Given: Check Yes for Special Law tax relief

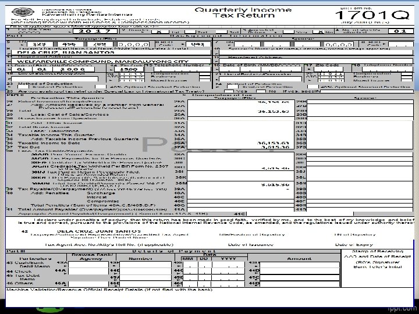Looking at the screenshot, I should (x=229, y=91).
